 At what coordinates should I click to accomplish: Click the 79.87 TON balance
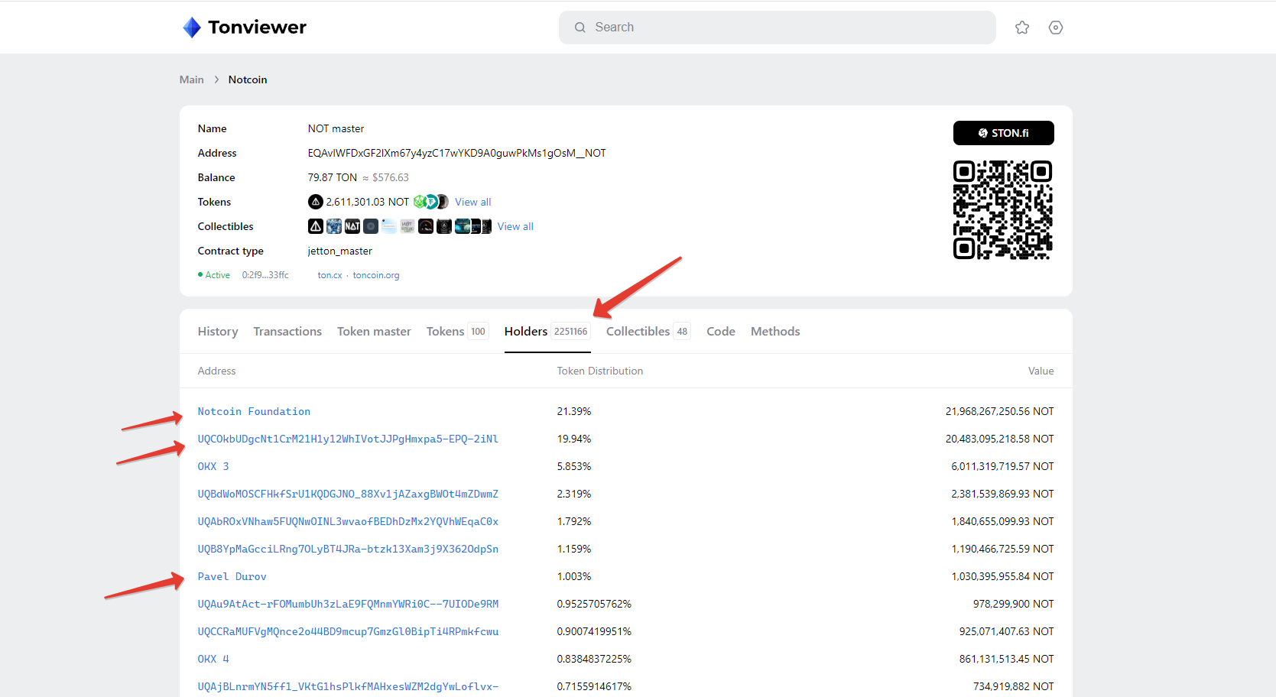click(333, 177)
